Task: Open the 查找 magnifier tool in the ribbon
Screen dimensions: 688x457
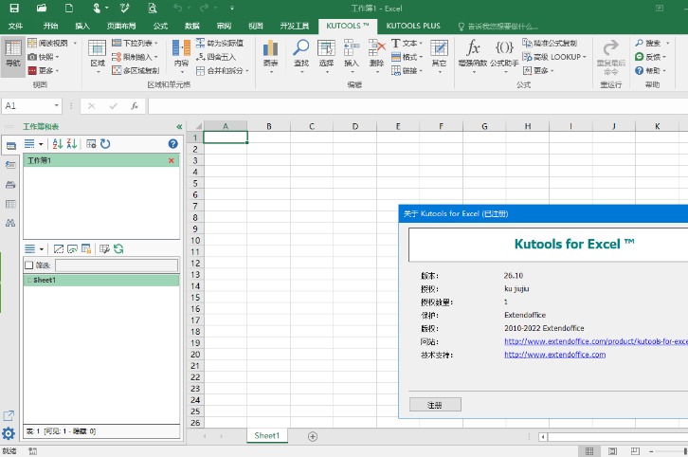Action: click(x=300, y=53)
